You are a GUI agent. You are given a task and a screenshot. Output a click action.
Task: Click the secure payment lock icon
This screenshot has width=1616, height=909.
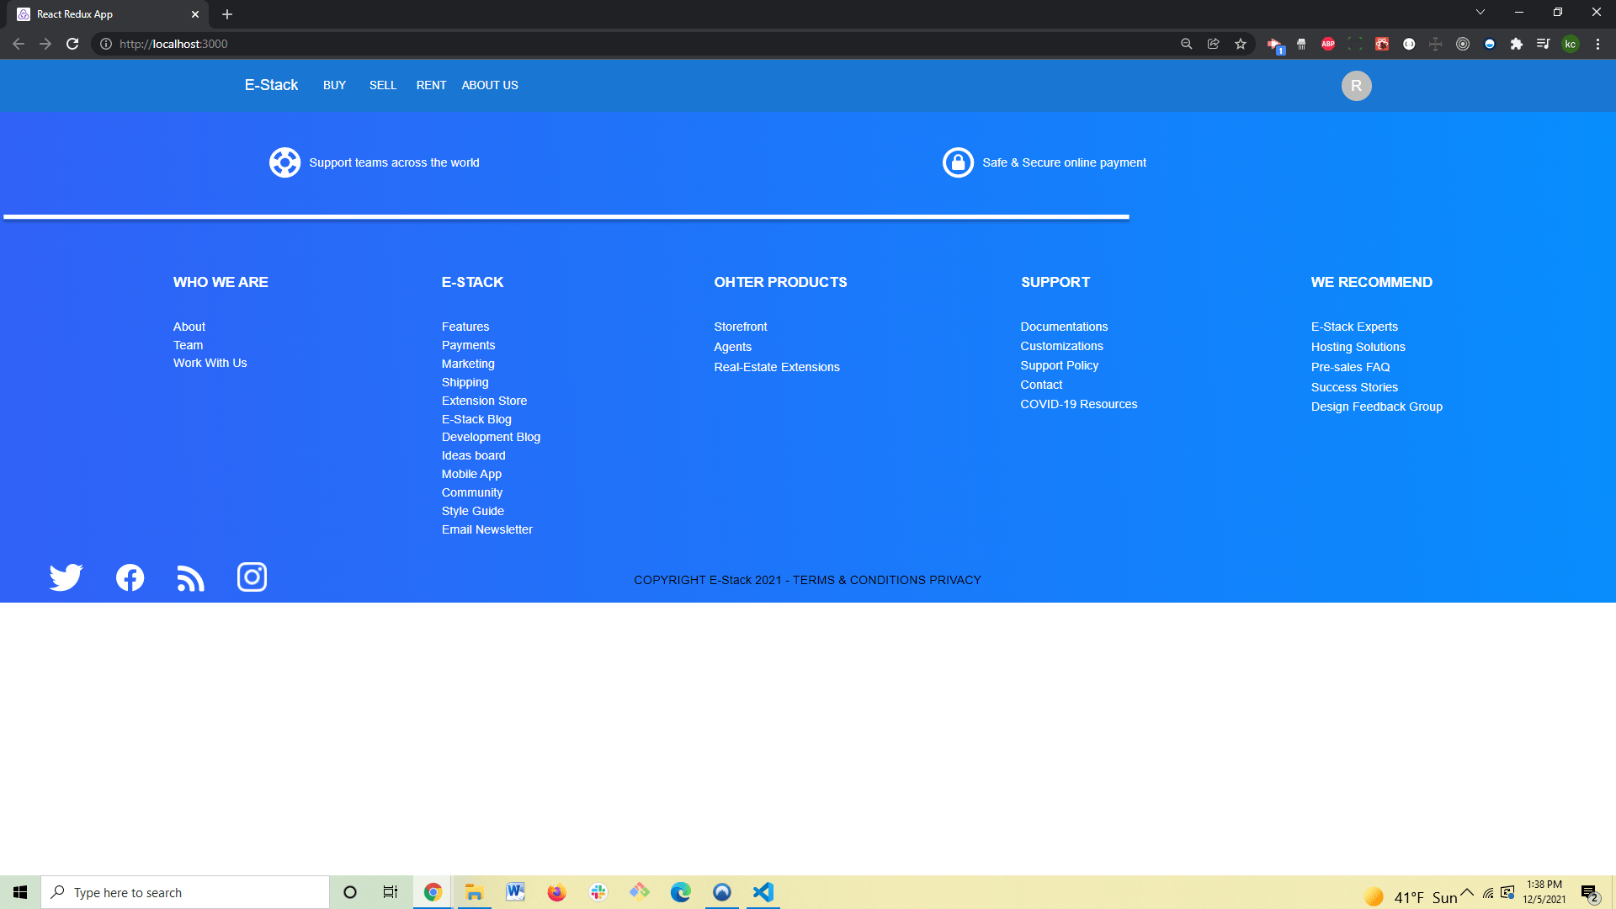click(958, 162)
